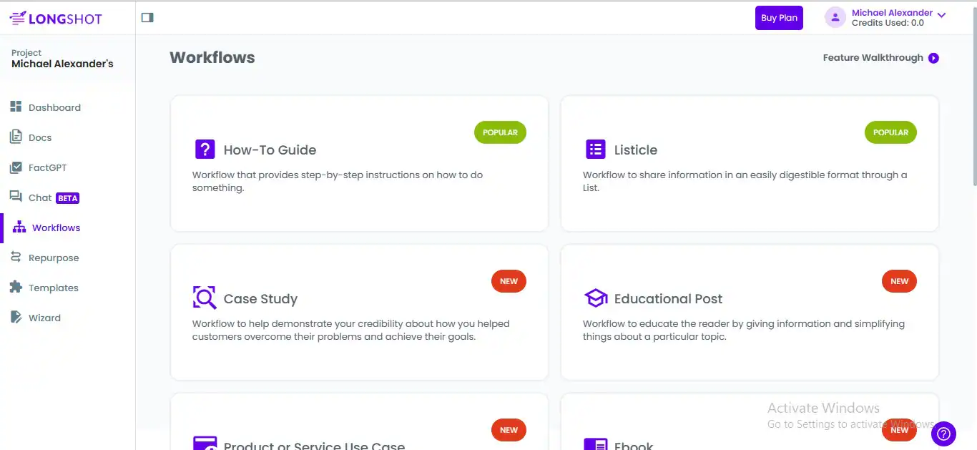
Task: Launch the Wizard from the sidebar
Action: tap(44, 318)
